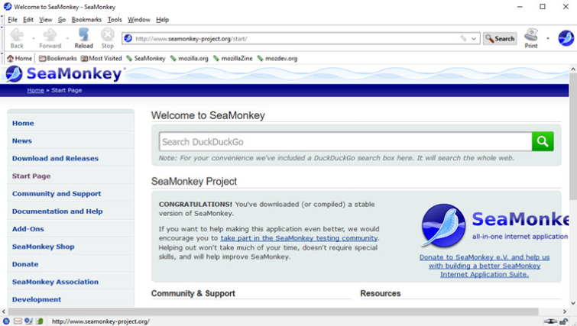Open Download and Releases sidebar link

pos(55,158)
